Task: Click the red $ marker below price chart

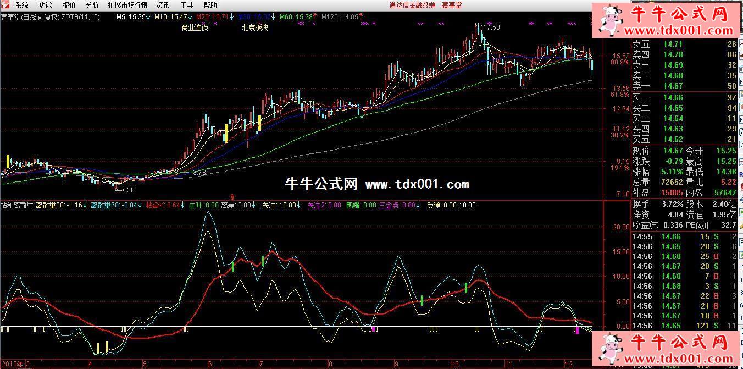Action: [232, 196]
